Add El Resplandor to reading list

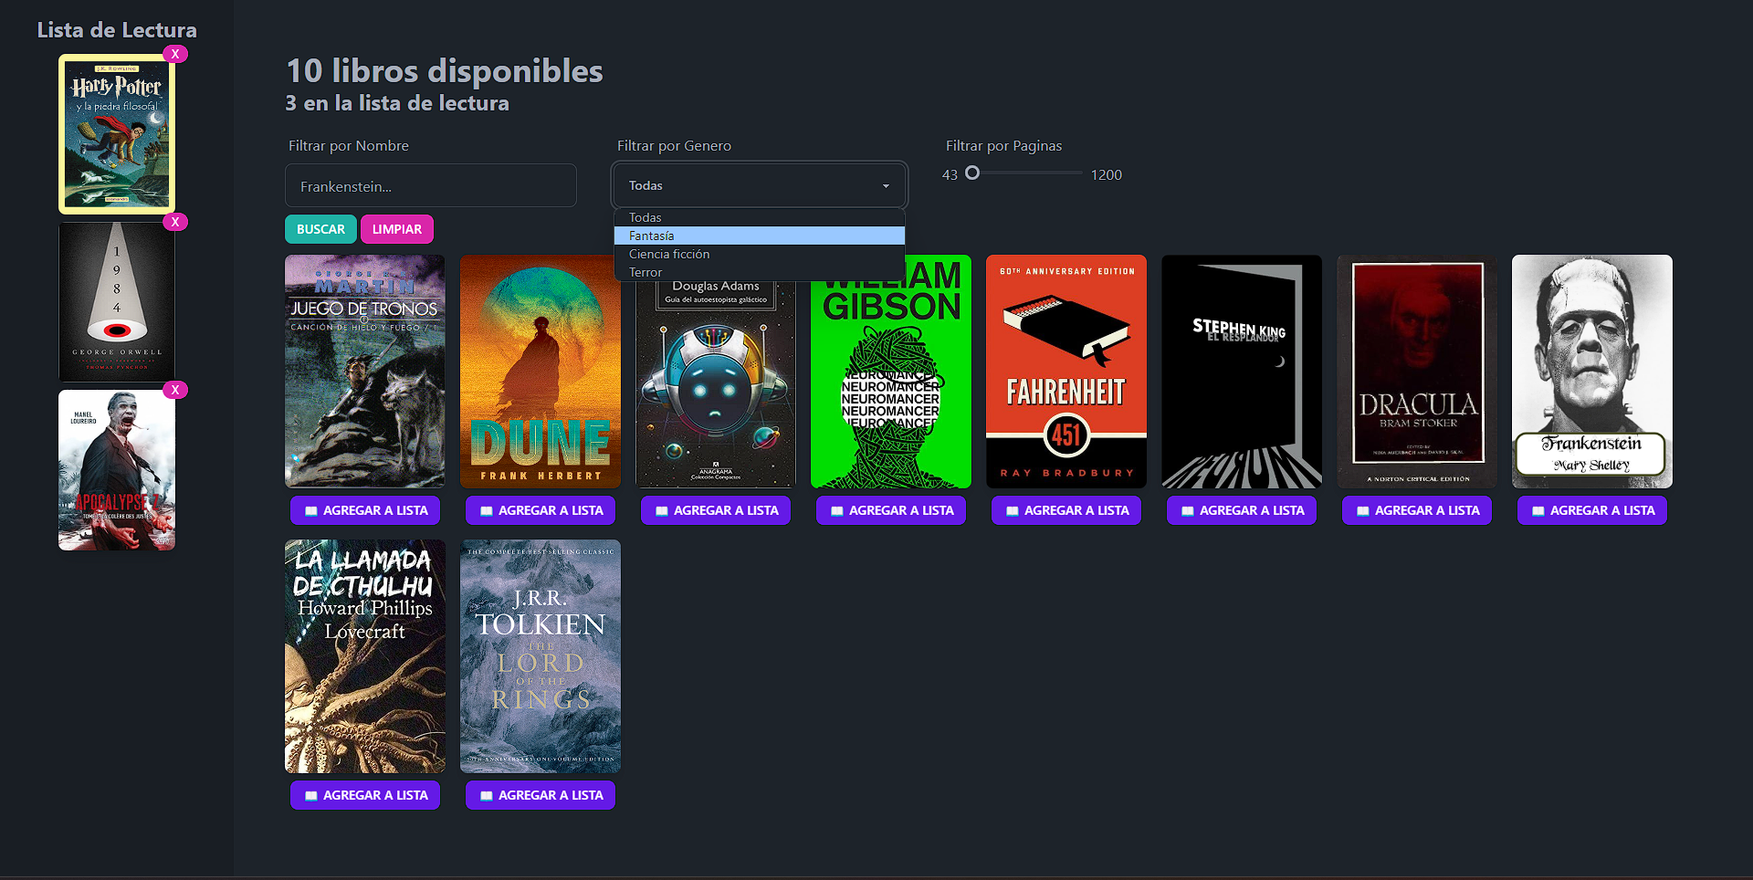[1242, 510]
